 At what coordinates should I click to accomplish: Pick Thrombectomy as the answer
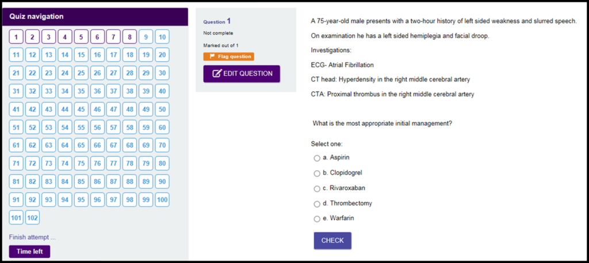pyautogui.click(x=317, y=204)
